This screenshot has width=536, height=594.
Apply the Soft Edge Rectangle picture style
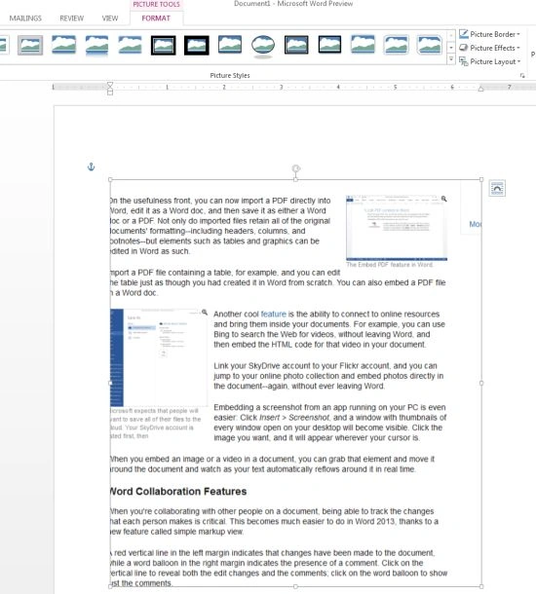click(x=130, y=45)
